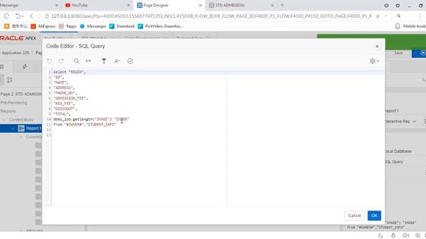
Task: Collapse the Content Body node
Action: [x=4, y=119]
